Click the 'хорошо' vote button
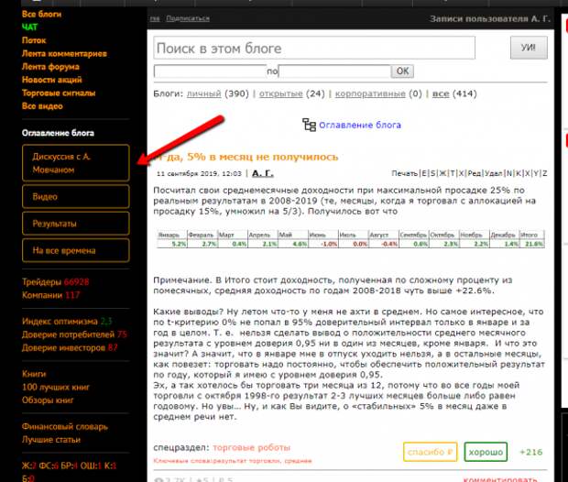Viewport: 568px width, 482px height. point(486,452)
